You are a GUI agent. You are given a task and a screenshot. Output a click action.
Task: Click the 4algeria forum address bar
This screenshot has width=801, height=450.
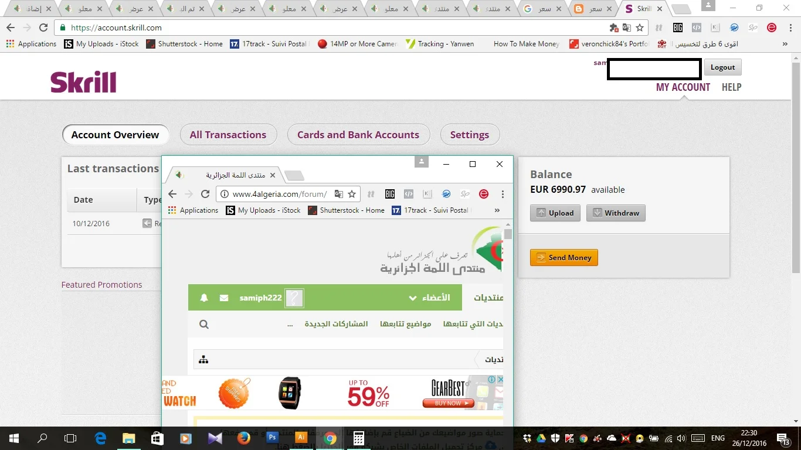[280, 194]
